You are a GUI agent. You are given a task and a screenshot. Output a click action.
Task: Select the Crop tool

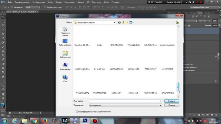click(x=3, y=34)
